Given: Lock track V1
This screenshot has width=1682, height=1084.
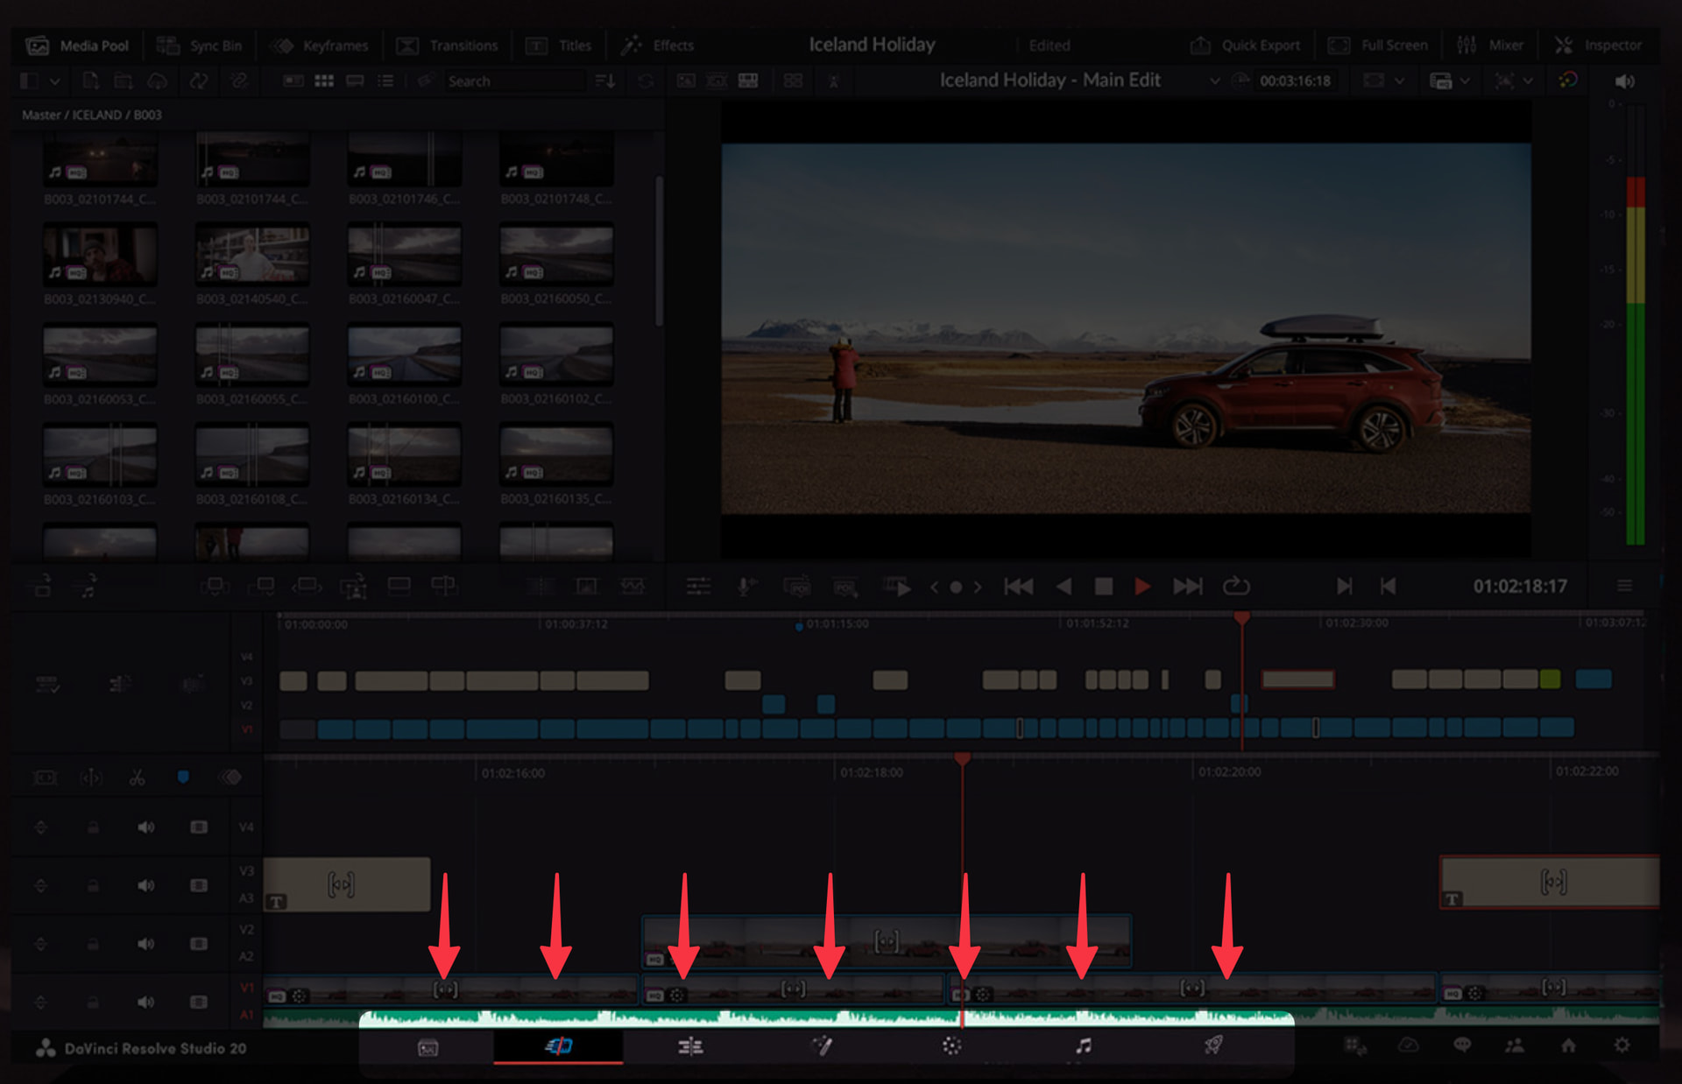Looking at the screenshot, I should point(93,1002).
